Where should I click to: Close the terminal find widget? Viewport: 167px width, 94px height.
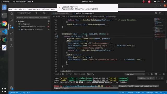162,78
